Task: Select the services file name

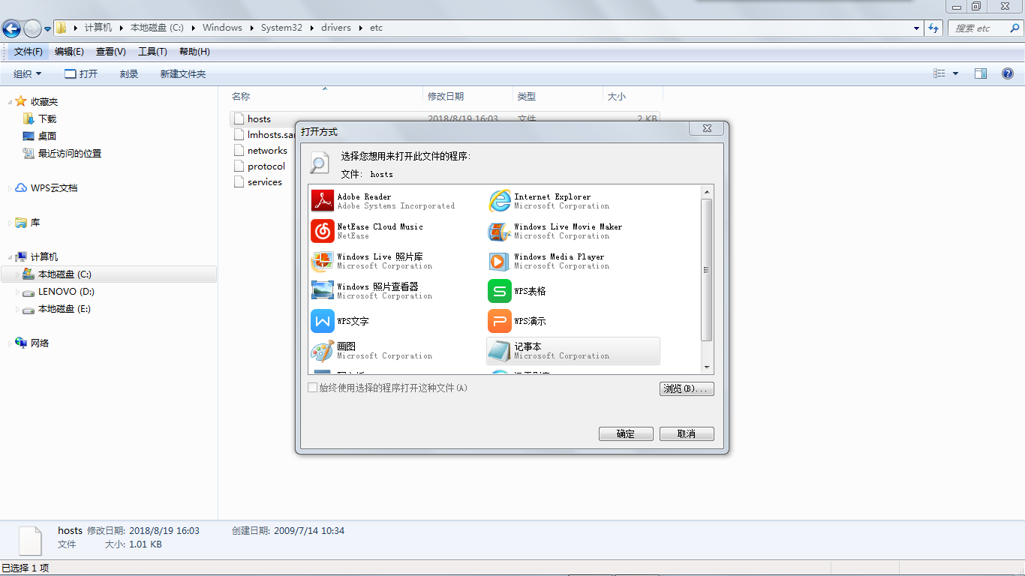Action: point(265,181)
